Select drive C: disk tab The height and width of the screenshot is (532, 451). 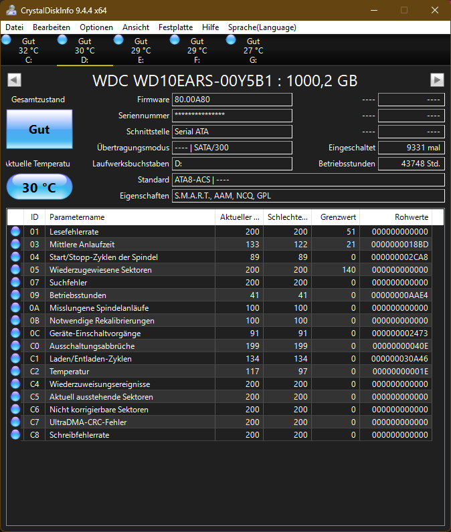(x=28, y=50)
